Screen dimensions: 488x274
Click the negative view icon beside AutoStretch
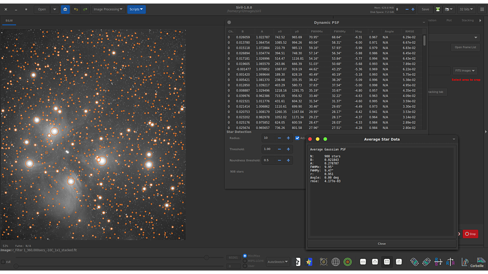click(298, 262)
